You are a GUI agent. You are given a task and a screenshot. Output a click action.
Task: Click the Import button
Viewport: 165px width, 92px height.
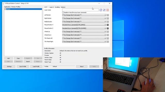point(28,62)
